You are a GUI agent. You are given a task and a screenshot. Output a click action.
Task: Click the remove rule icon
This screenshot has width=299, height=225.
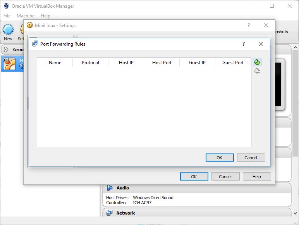coord(257,71)
